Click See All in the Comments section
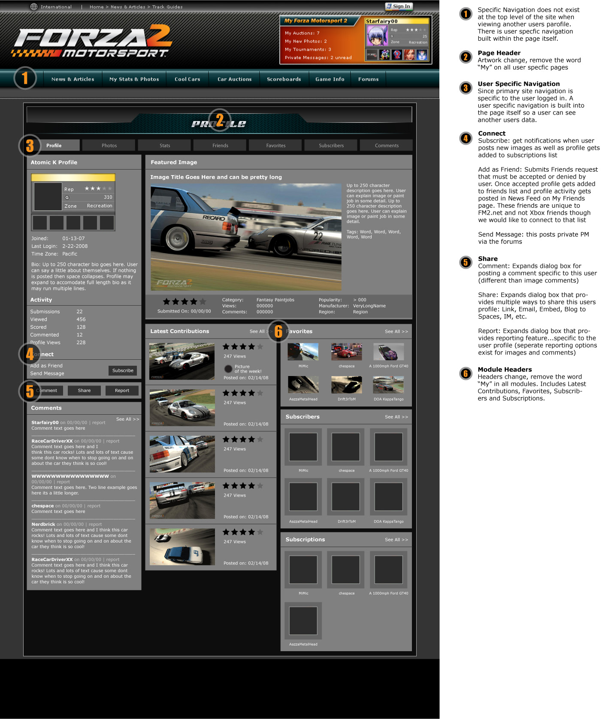Screen dimensions: 602x719 (x=128, y=419)
